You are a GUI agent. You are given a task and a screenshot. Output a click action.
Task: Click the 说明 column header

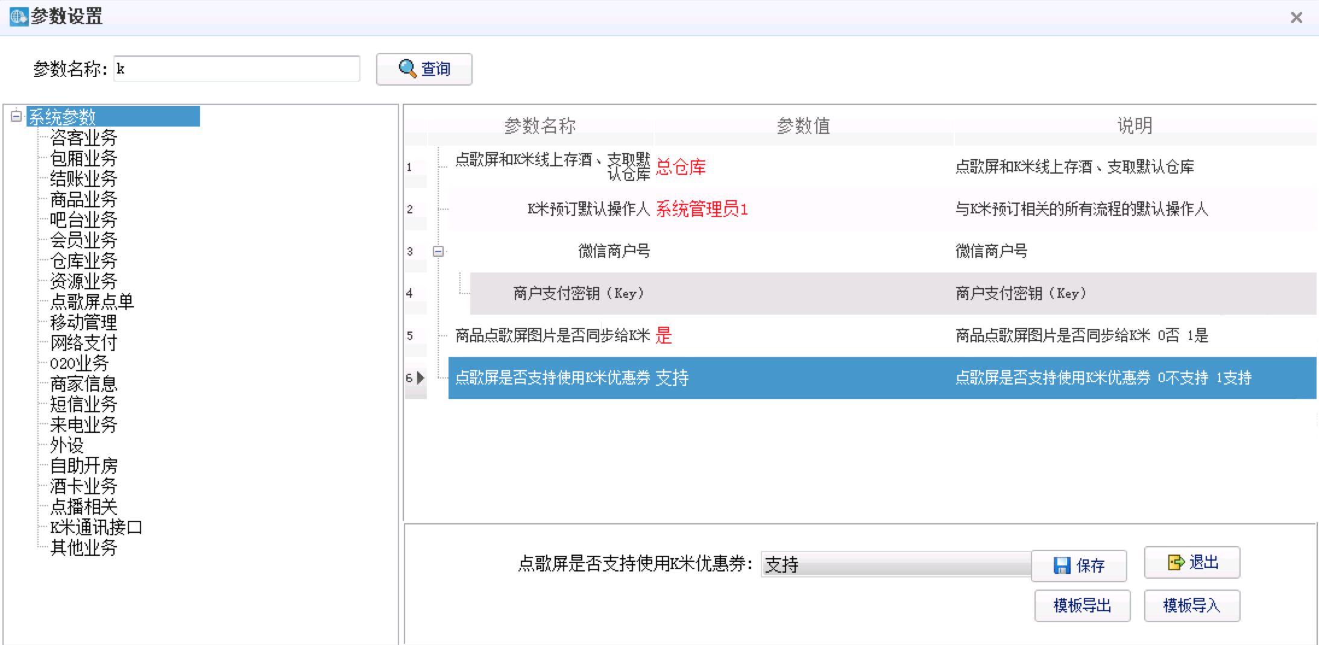tap(1135, 125)
